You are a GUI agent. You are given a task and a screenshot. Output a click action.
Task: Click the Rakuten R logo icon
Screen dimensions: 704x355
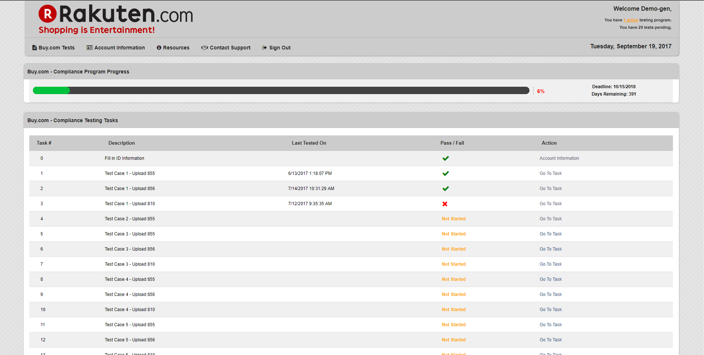click(x=48, y=14)
